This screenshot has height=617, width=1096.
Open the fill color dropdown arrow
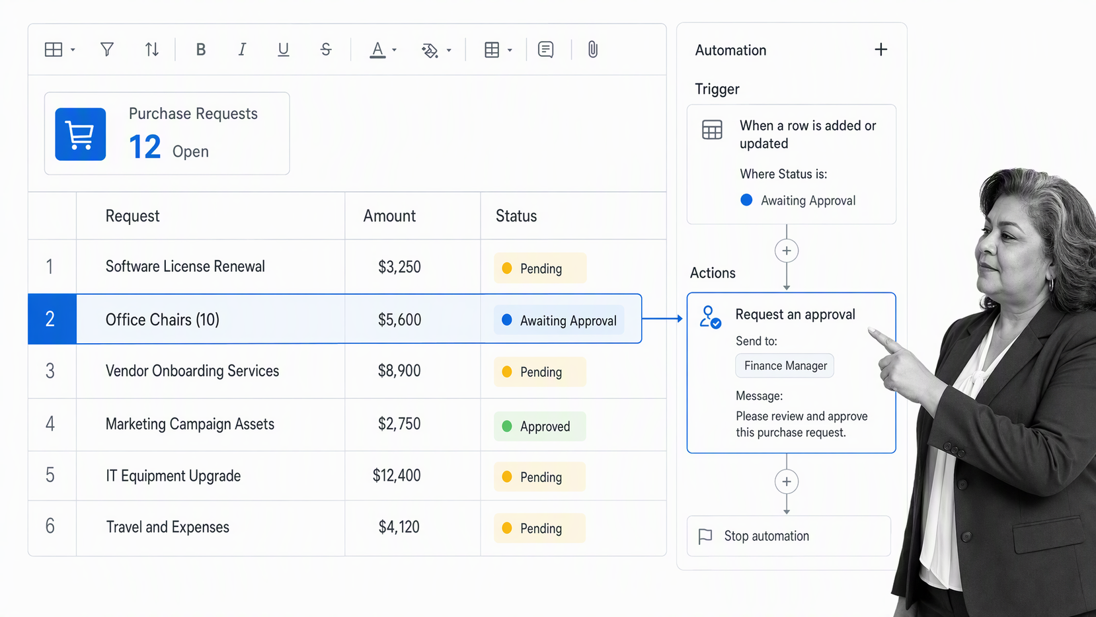(x=449, y=50)
